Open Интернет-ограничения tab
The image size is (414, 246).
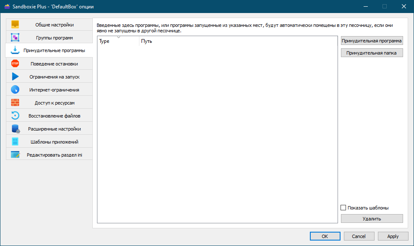[50, 89]
